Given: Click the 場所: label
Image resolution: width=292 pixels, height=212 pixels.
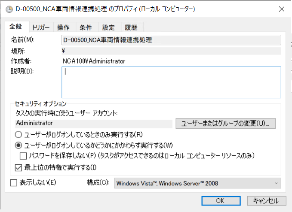Looking at the screenshot, I should click(18, 51).
